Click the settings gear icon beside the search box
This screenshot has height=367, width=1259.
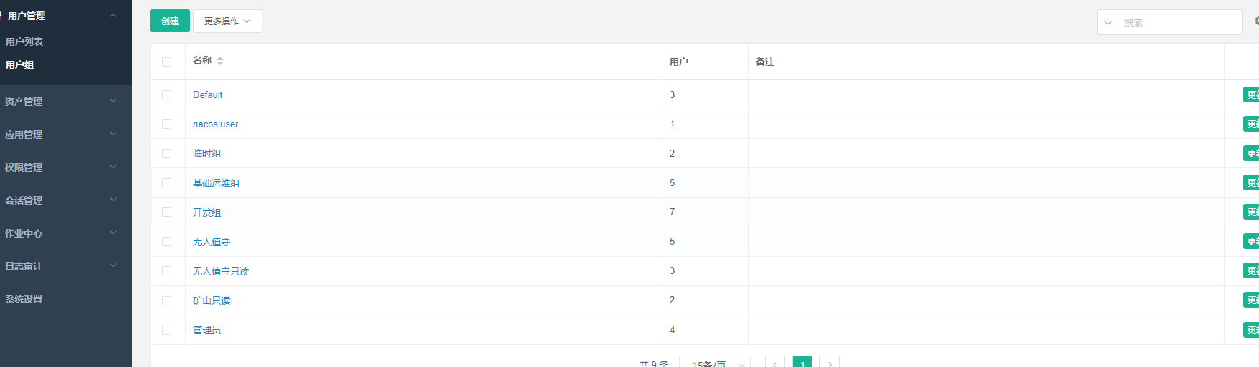pyautogui.click(x=1256, y=21)
